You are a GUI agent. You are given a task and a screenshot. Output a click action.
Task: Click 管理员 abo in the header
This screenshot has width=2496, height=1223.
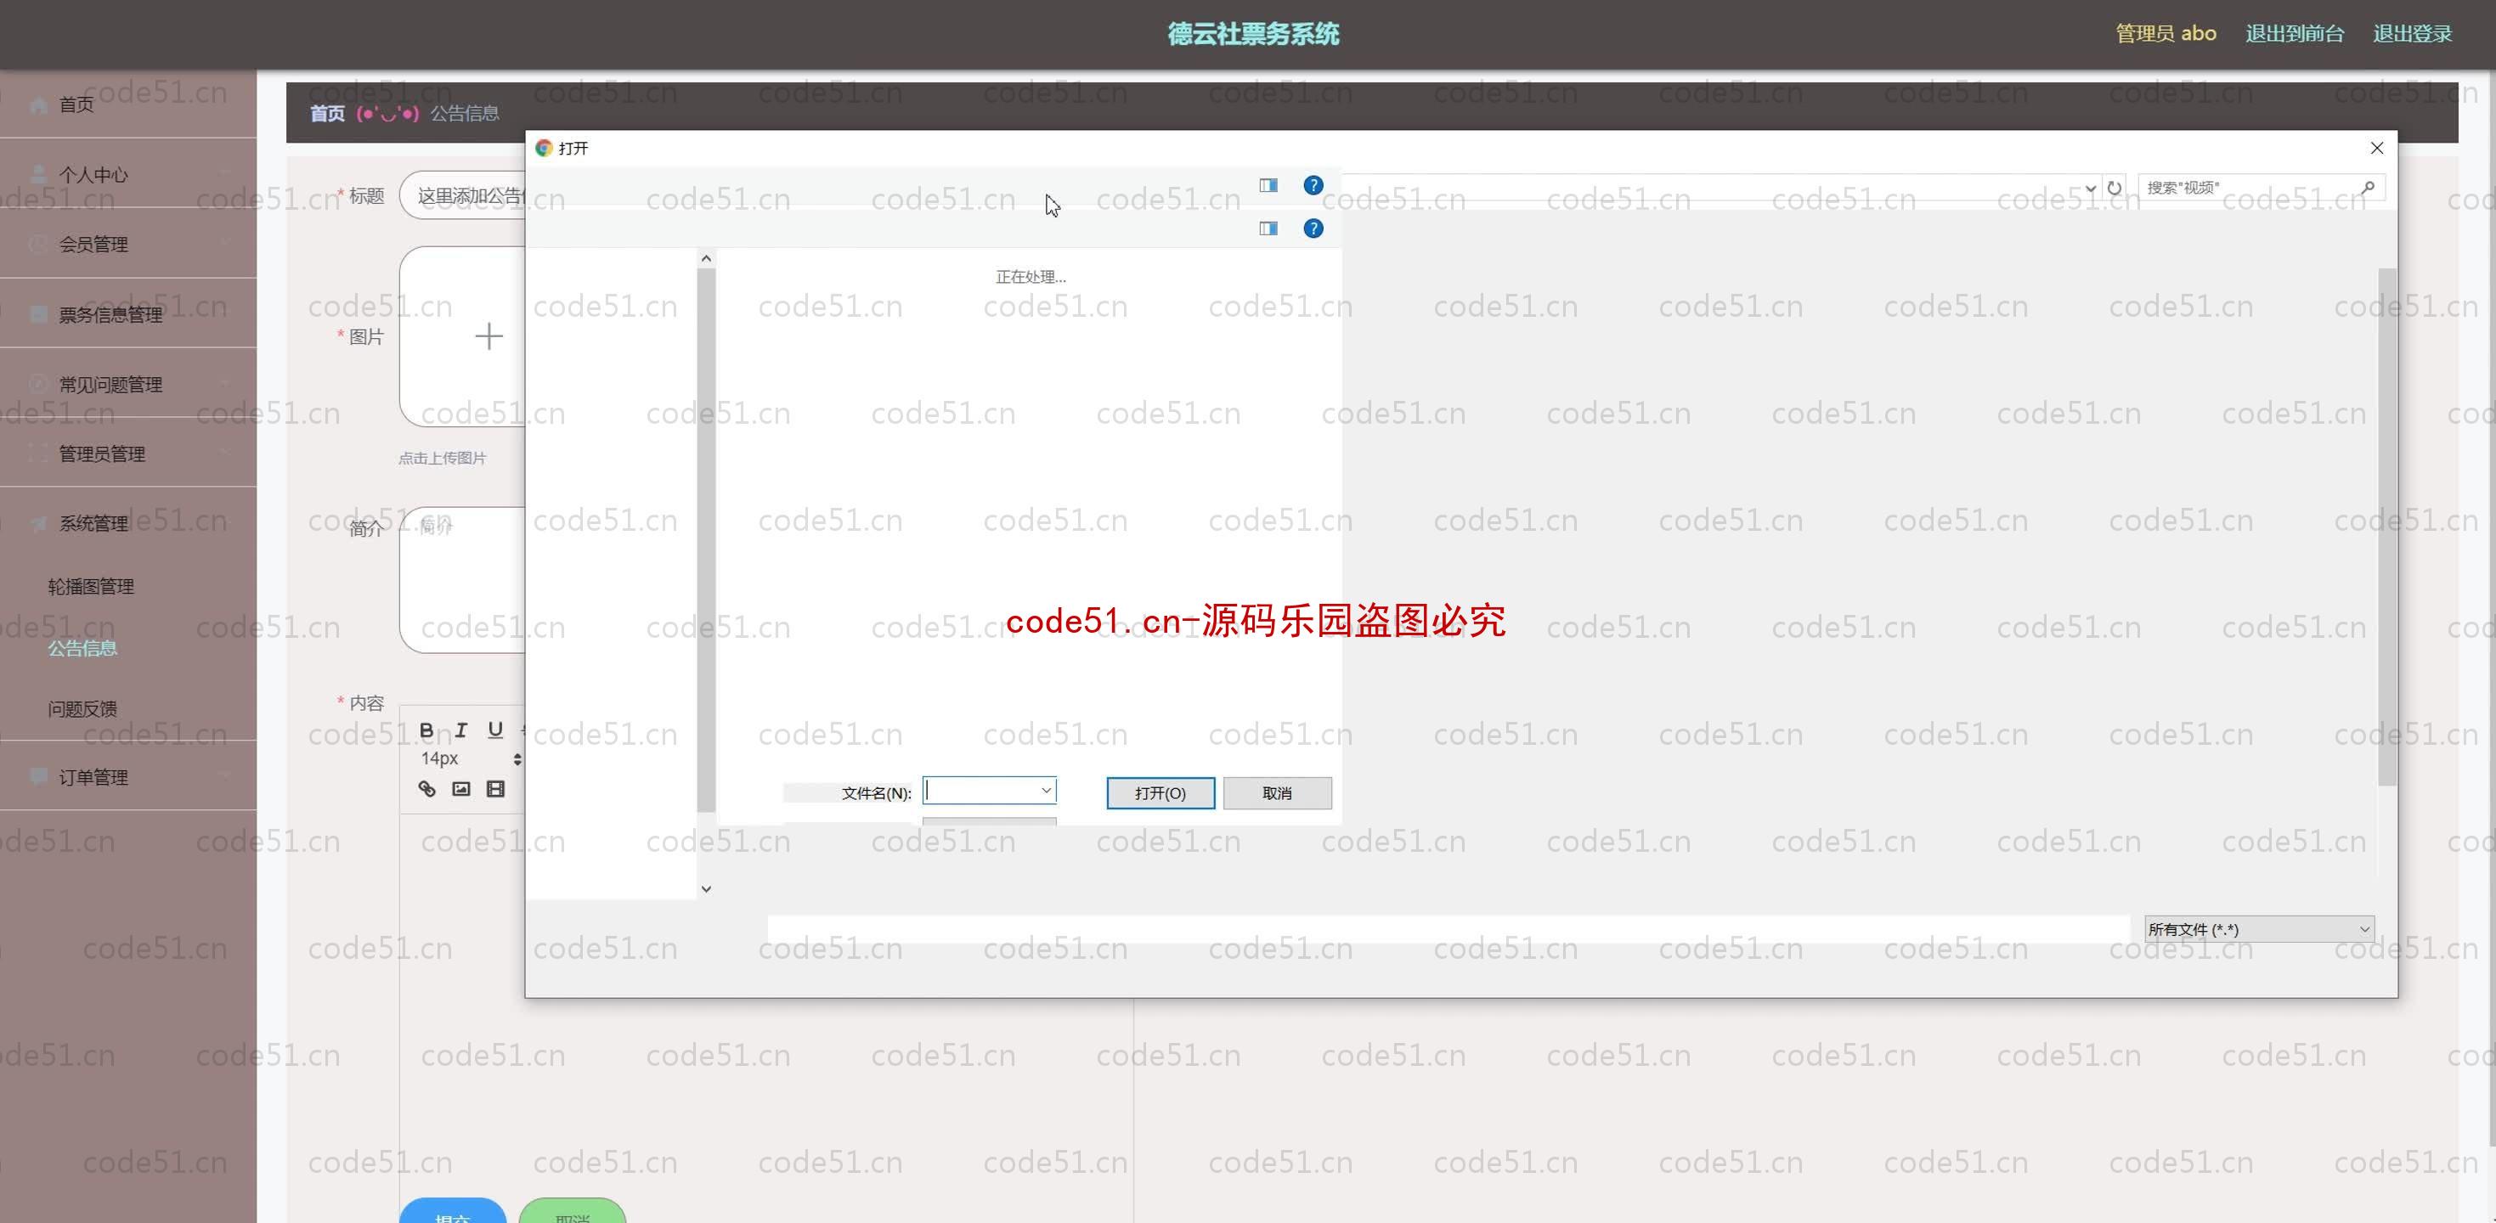point(2165,34)
